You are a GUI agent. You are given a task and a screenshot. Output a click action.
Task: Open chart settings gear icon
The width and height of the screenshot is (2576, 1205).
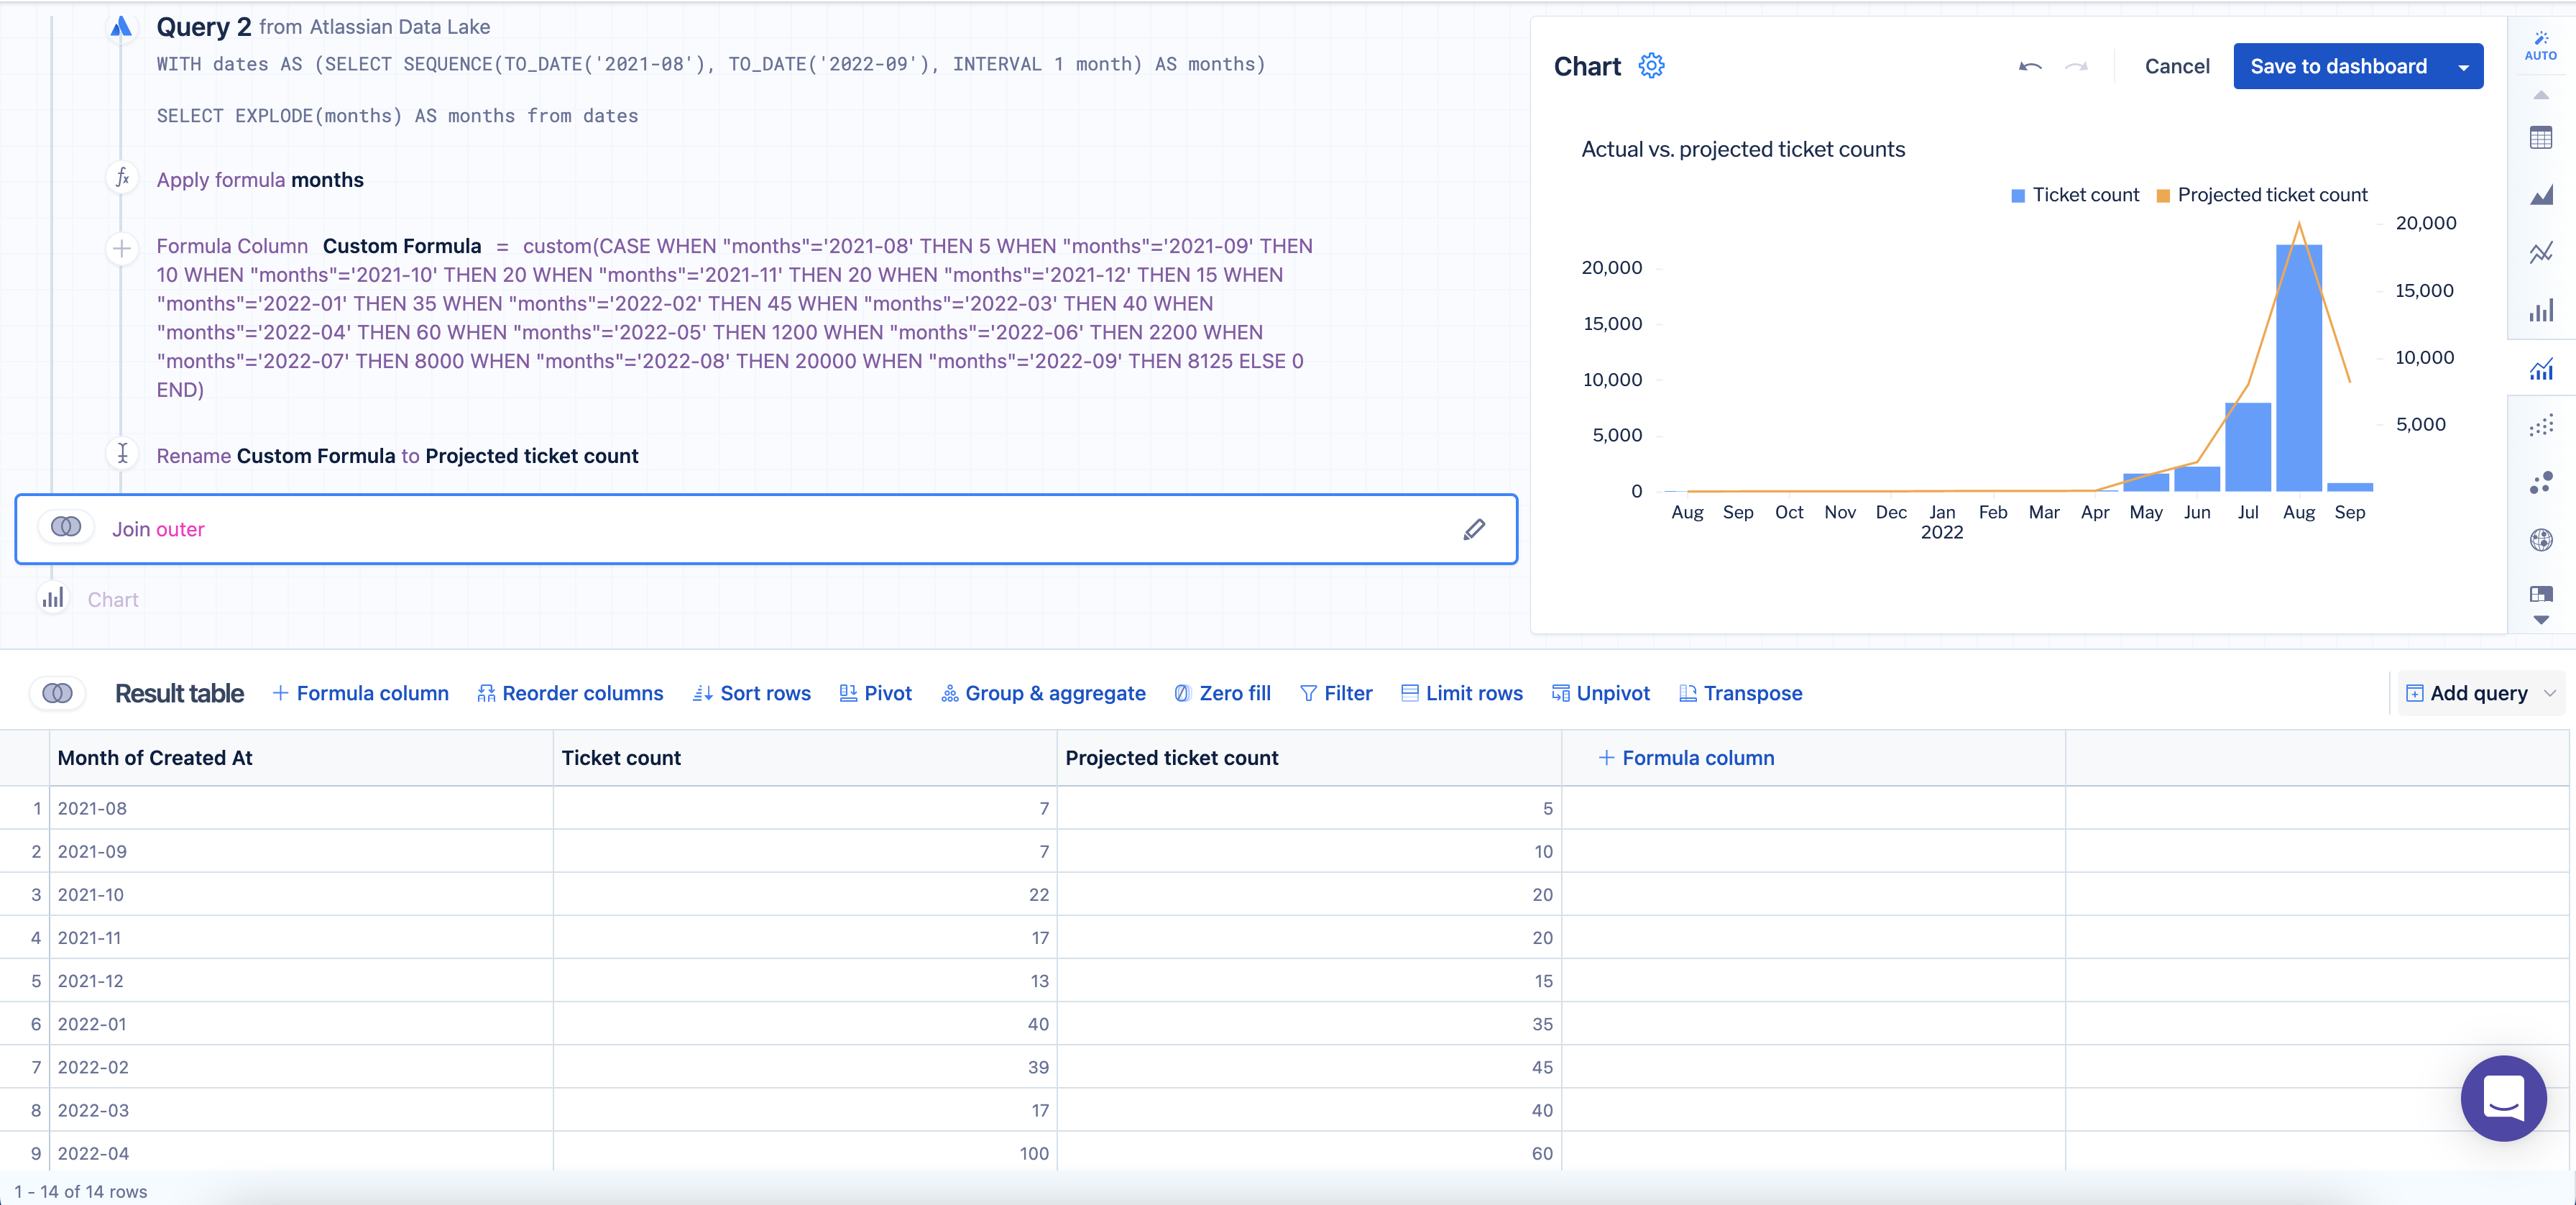point(1651,66)
